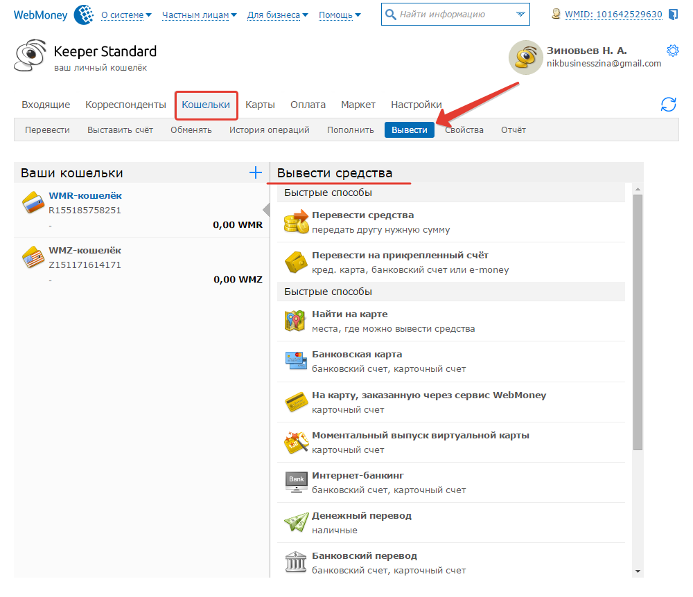Click wallet number Z151171614171
Image resolution: width=693 pixels, height=597 pixels.
pos(85,265)
